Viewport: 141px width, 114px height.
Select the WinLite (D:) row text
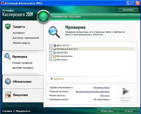click(x=62, y=52)
